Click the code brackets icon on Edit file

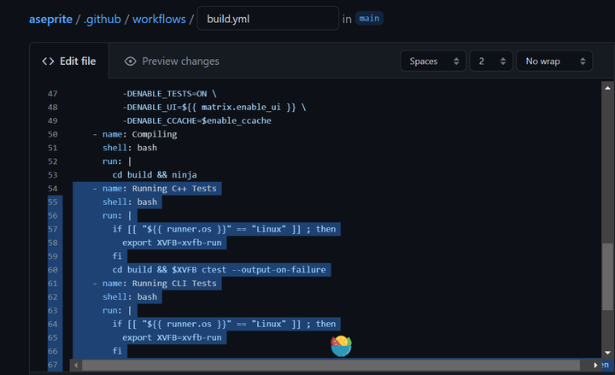tap(49, 62)
